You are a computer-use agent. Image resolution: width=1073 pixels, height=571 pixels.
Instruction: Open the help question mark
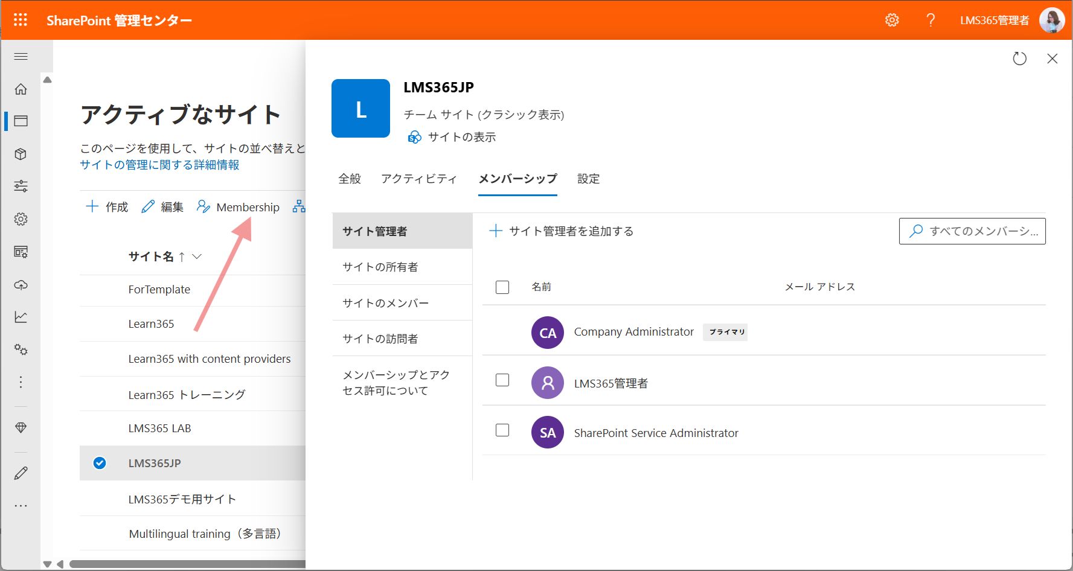click(930, 21)
